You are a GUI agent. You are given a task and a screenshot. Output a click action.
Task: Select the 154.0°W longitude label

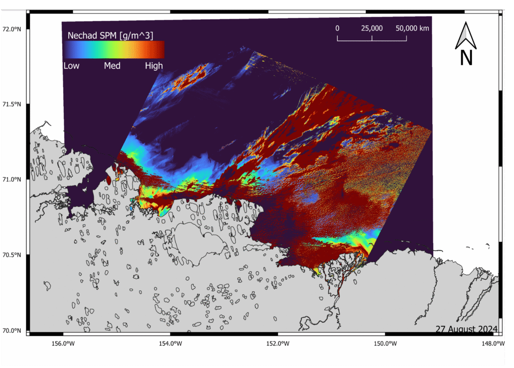point(170,343)
